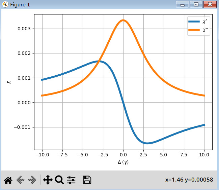219x190 pixels.
Task: Go forward to the next view
Action: coord(33,180)
